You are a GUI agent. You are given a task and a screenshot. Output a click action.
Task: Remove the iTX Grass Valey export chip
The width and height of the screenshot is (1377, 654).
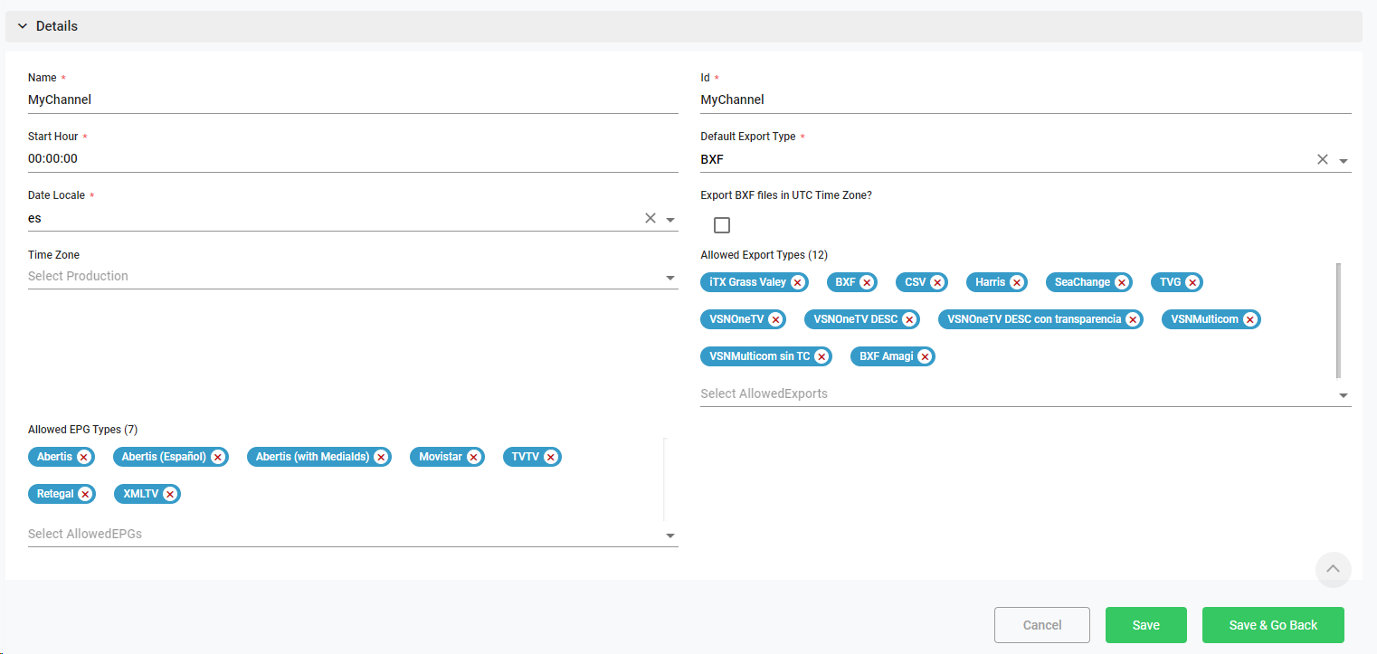797,282
